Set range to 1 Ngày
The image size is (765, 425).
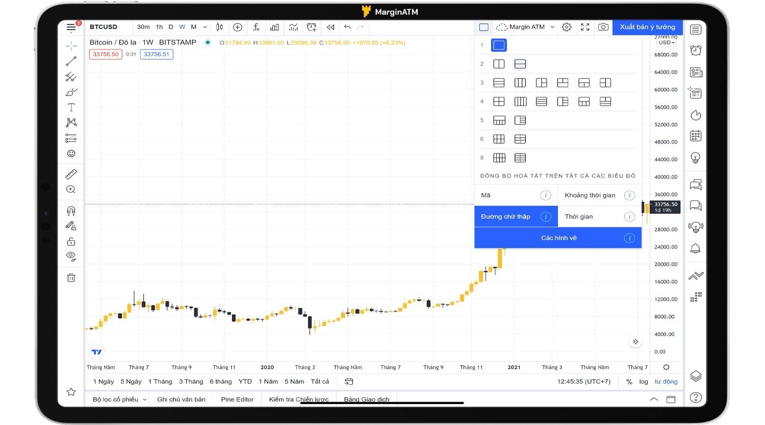(x=104, y=382)
